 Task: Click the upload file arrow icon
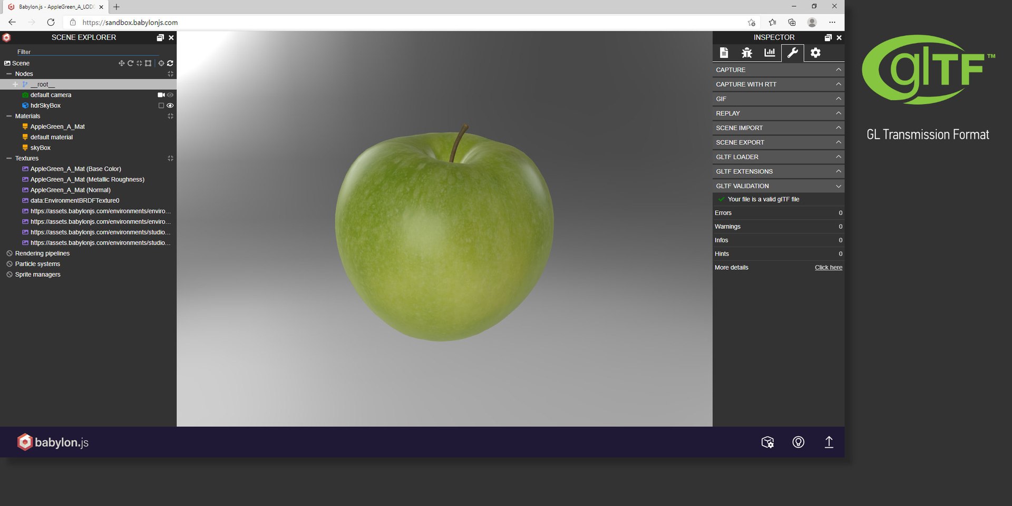829,442
